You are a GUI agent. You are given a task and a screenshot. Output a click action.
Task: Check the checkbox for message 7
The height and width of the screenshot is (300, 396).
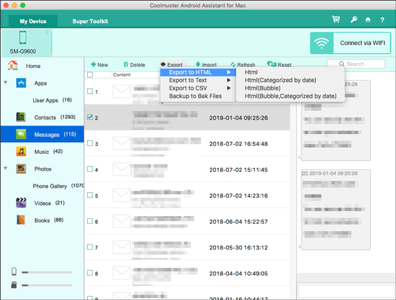pos(90,246)
